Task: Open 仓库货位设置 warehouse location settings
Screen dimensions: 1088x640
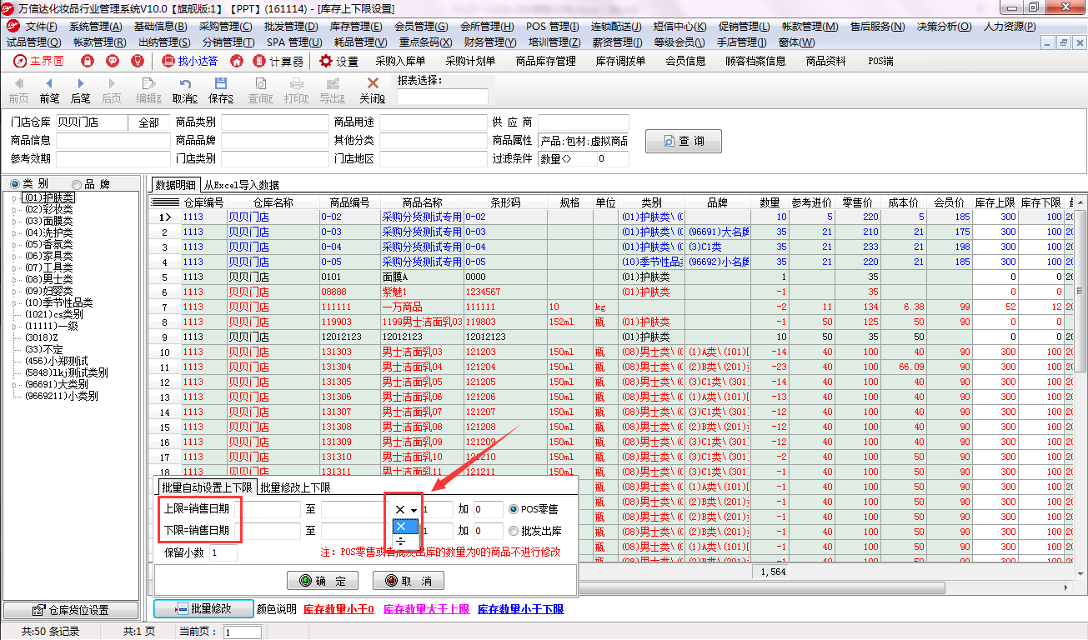Action: pyautogui.click(x=70, y=611)
